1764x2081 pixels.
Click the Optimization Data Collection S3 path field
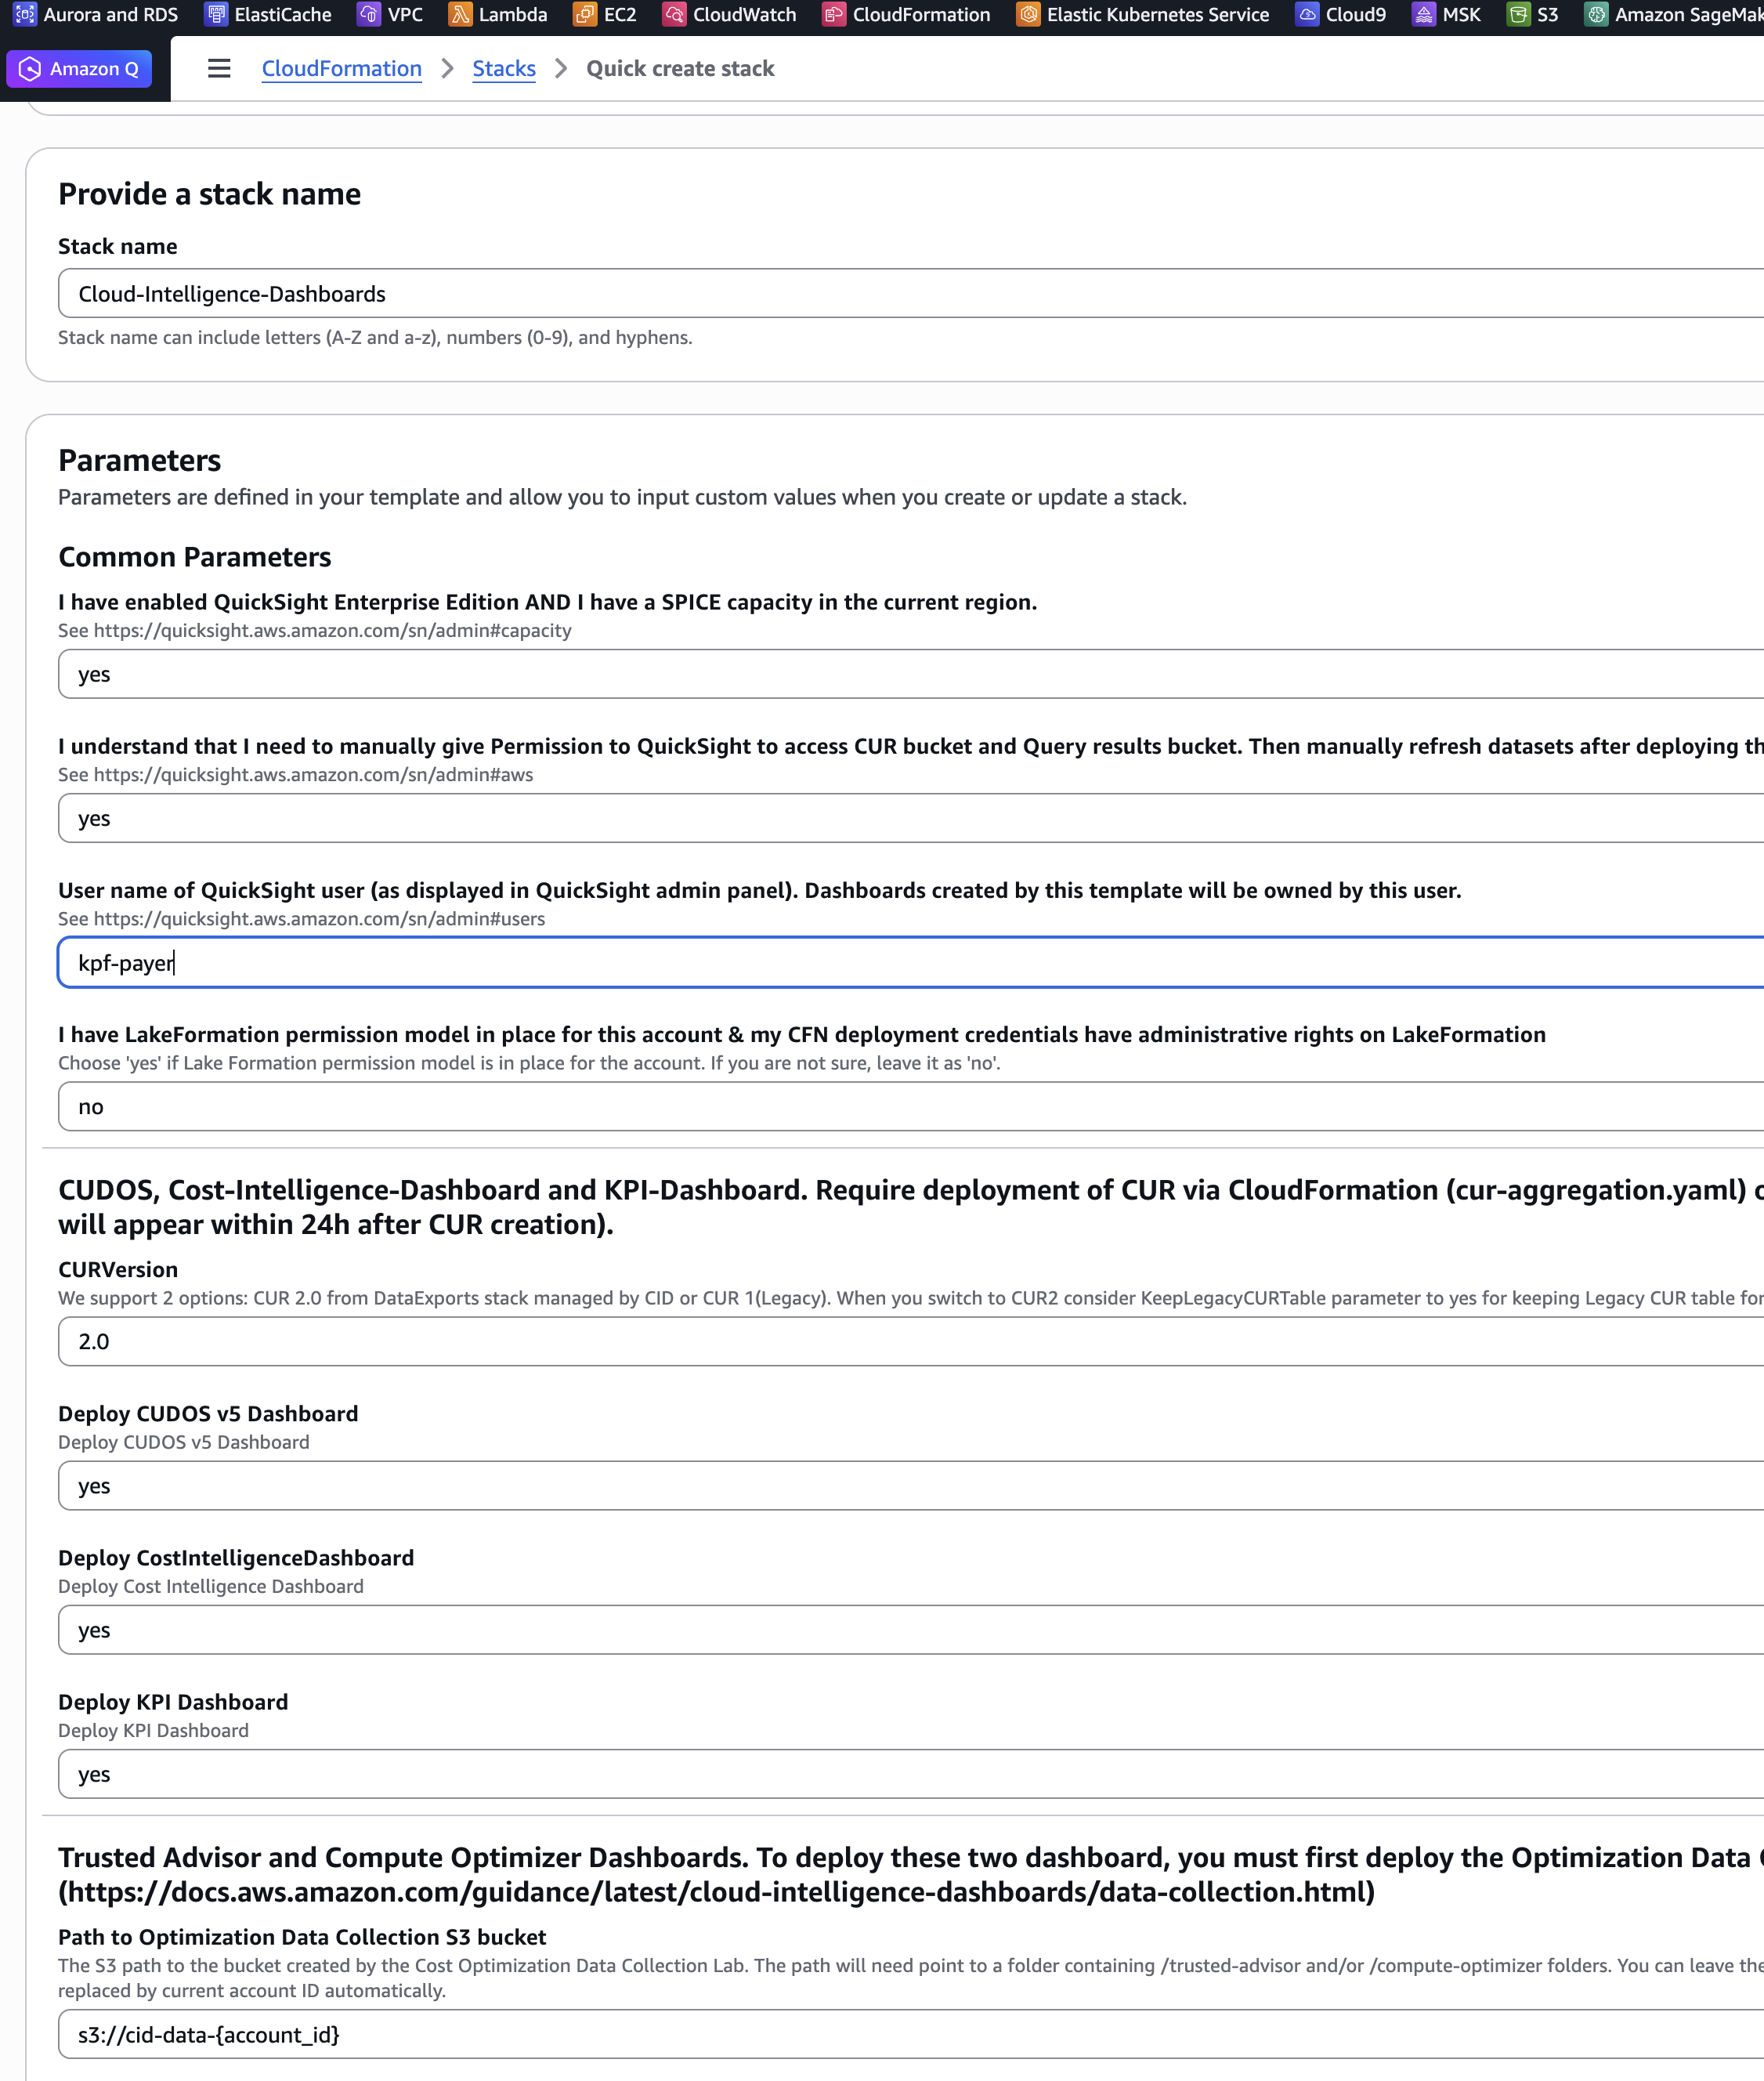[900, 2035]
